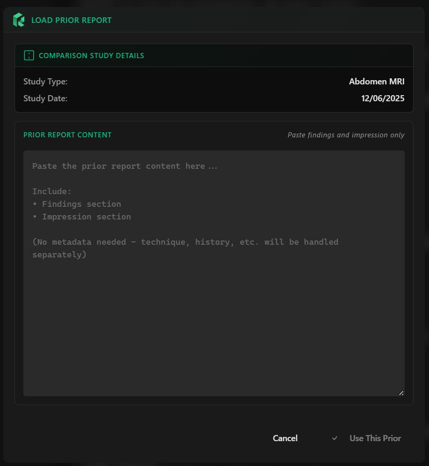
Task: Click the Study Date label
Action: coord(45,98)
